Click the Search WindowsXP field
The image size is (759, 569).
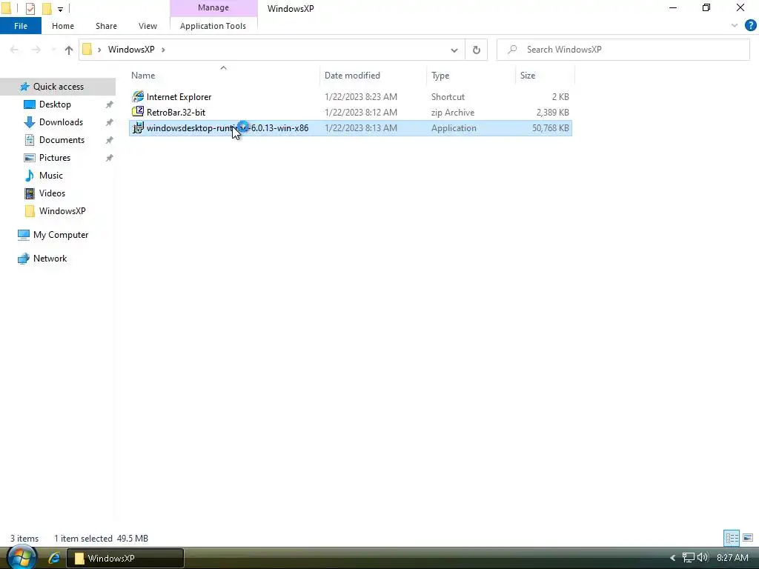(x=623, y=50)
